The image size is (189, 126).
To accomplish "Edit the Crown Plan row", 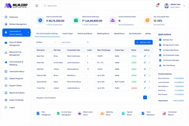I will coord(145,88).
